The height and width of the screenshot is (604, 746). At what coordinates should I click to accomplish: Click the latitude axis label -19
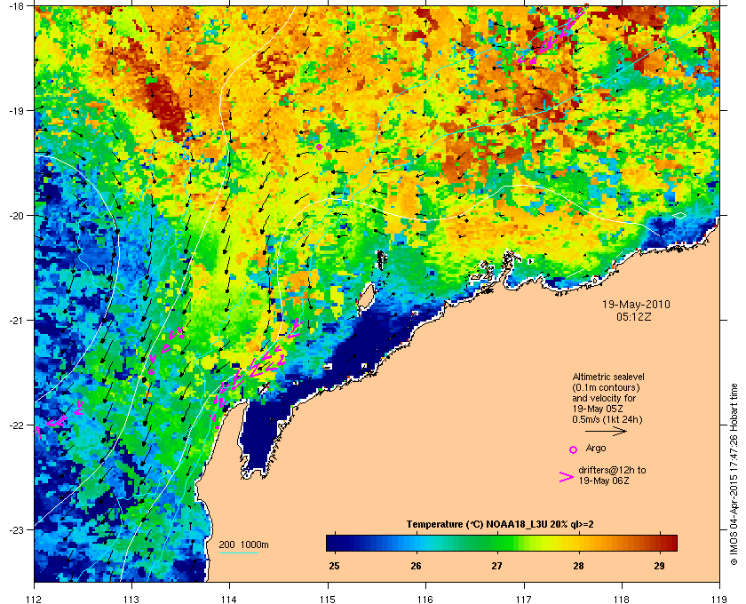click(16, 110)
